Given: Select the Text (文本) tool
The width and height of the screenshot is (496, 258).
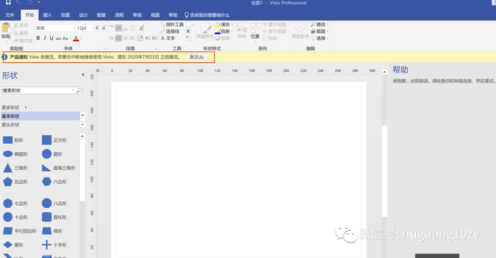Looking at the screenshot, I should coord(168,38).
